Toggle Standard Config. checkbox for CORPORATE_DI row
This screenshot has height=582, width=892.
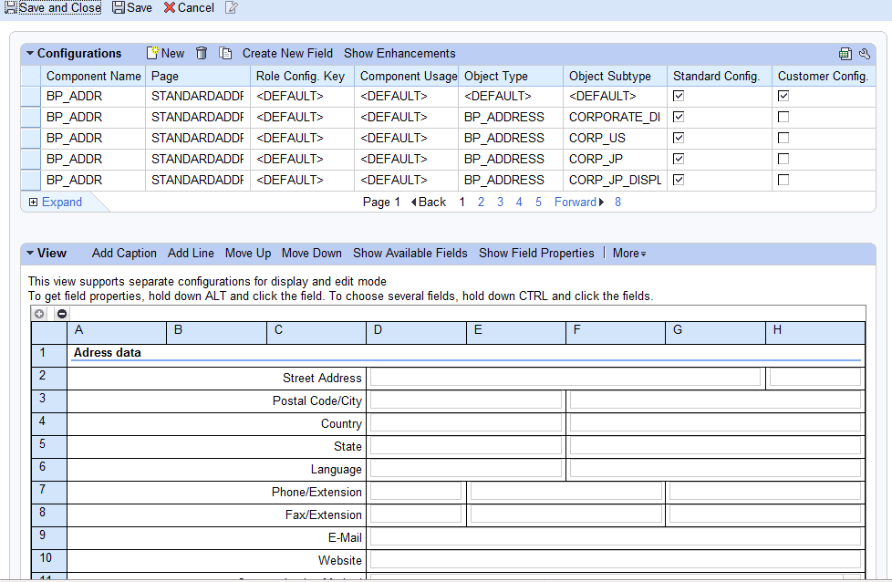point(679,117)
